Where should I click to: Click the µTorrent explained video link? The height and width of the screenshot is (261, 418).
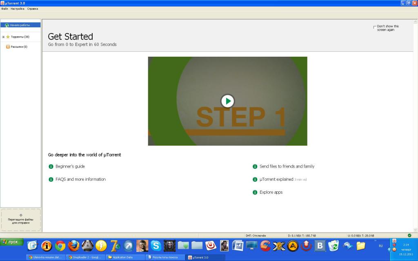tap(276, 179)
